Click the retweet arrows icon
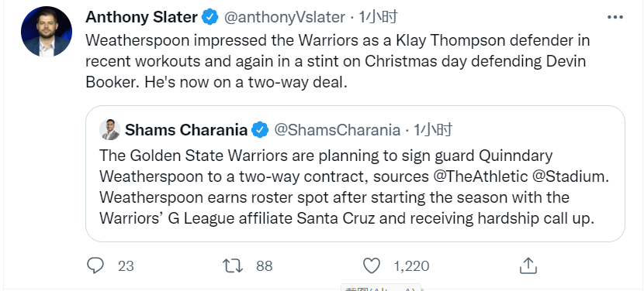Viewport: 644px width, 291px height. tap(233, 266)
